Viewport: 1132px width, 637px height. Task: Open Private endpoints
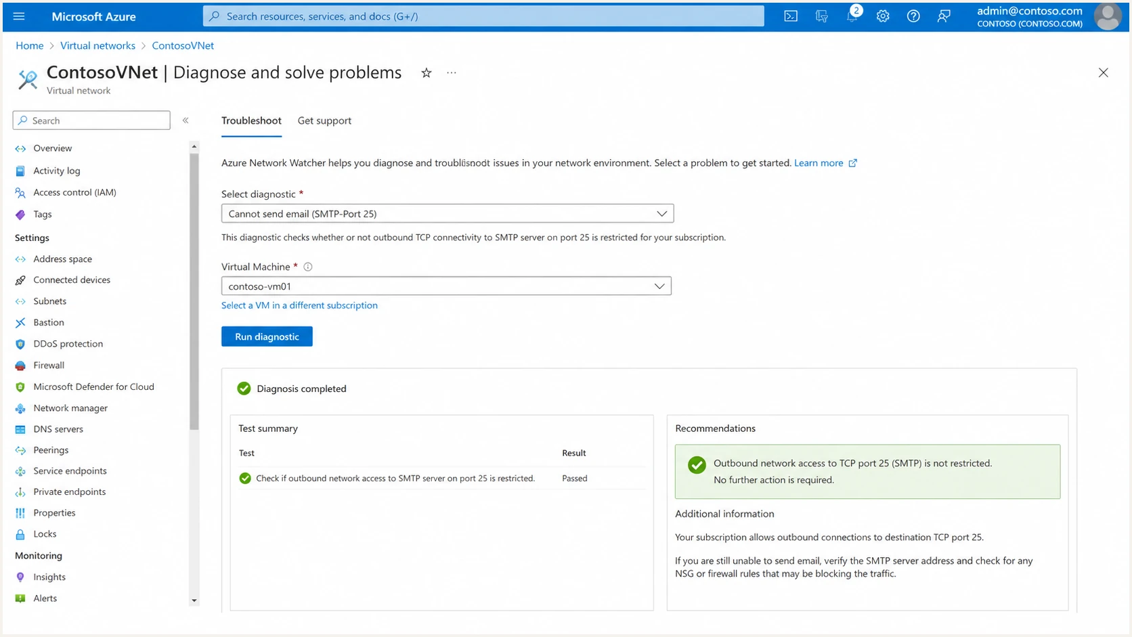point(70,492)
